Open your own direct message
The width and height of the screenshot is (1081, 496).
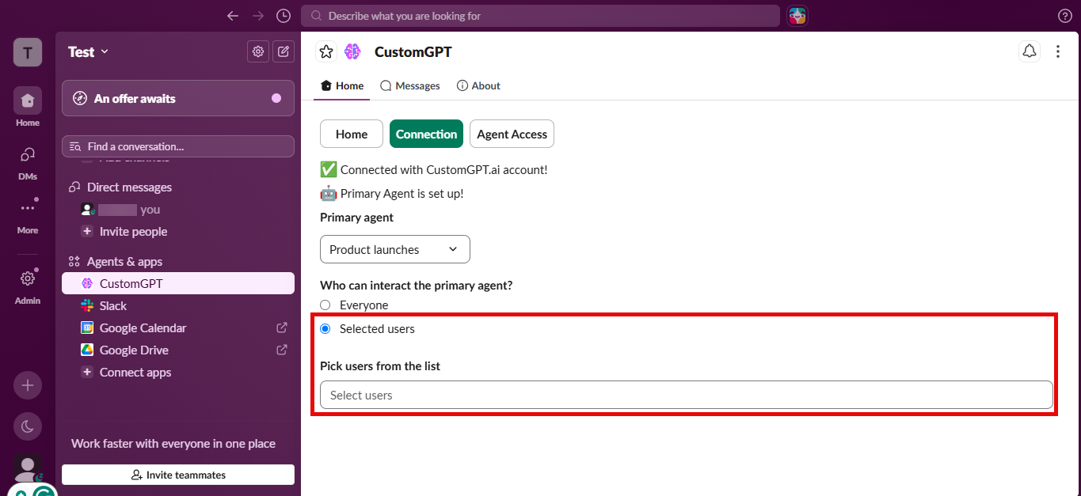pos(178,210)
